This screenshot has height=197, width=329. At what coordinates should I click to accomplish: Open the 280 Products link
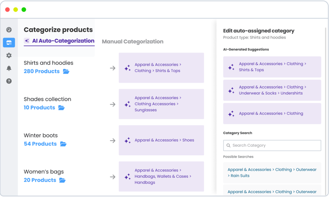[41, 71]
